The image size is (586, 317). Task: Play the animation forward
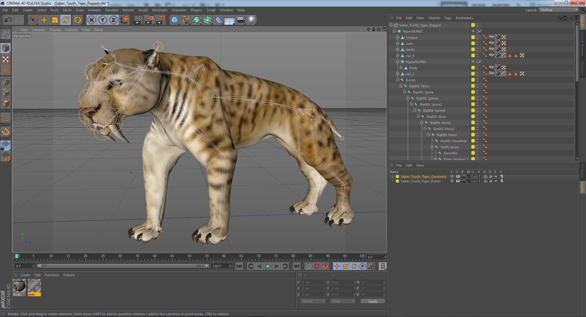tap(268, 266)
